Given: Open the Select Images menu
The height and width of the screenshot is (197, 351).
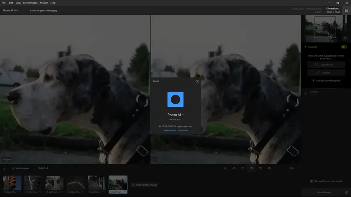Looking at the screenshot, I should tap(30, 3).
